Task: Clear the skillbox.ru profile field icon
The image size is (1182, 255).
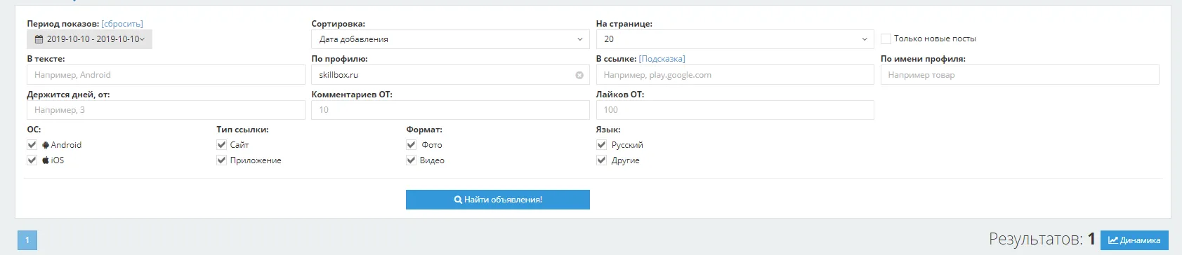Action: pos(579,75)
